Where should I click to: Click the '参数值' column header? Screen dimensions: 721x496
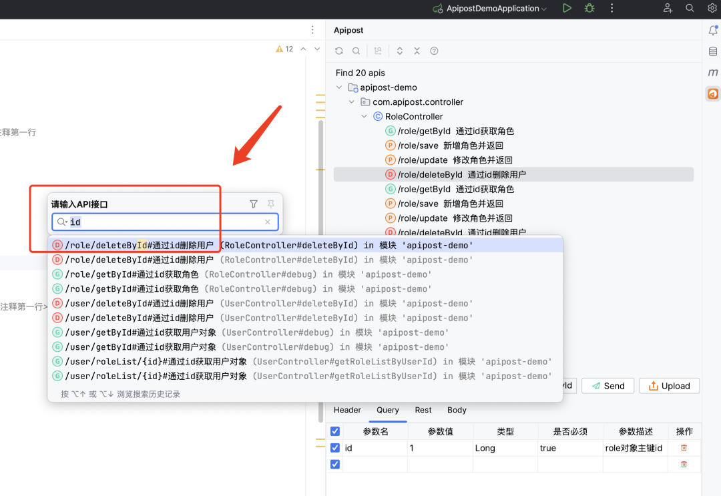coord(440,431)
